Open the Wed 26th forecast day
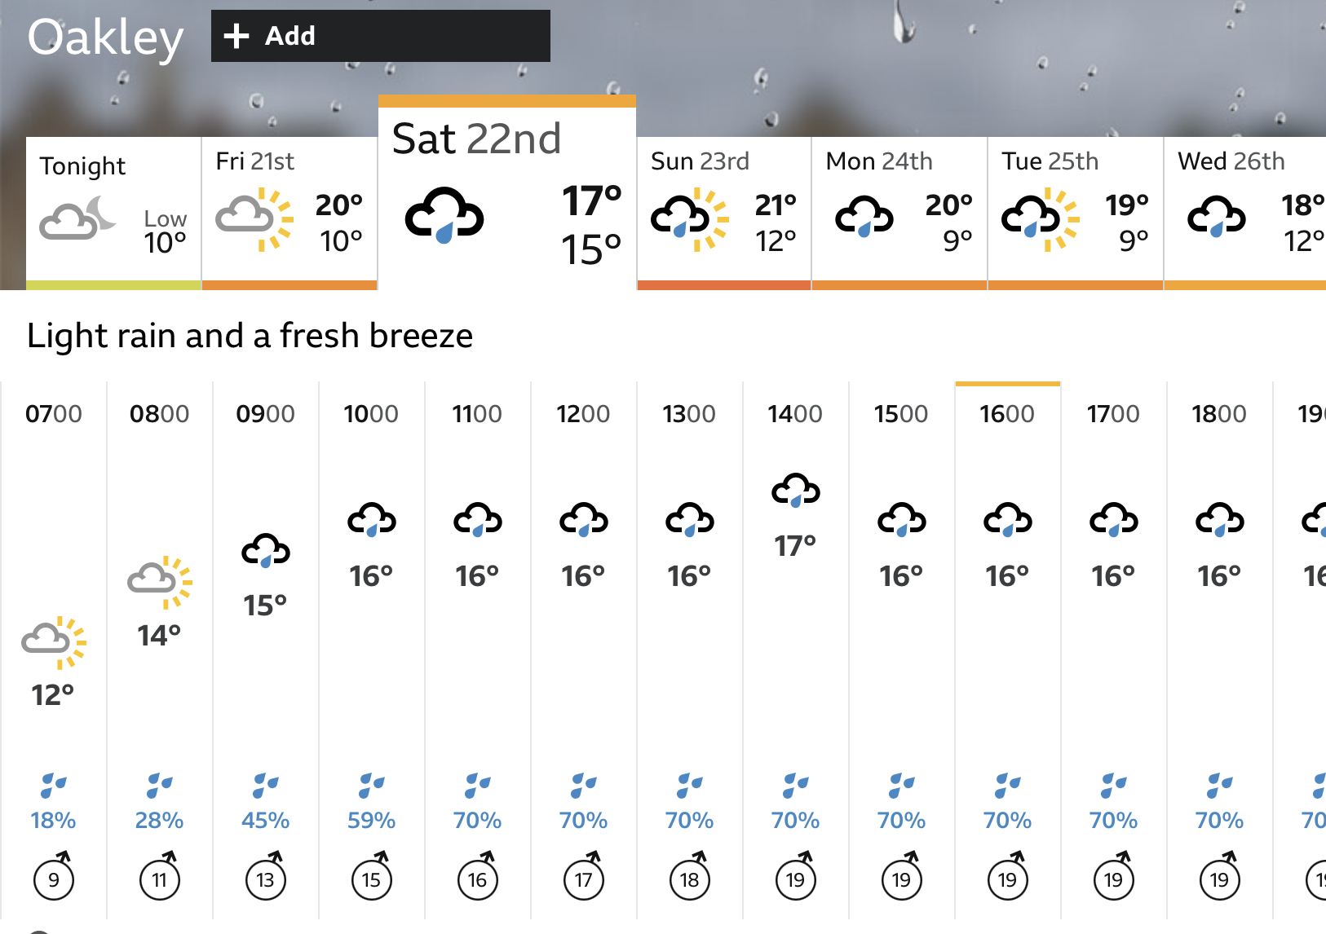Image resolution: width=1326 pixels, height=934 pixels. coord(1245,214)
